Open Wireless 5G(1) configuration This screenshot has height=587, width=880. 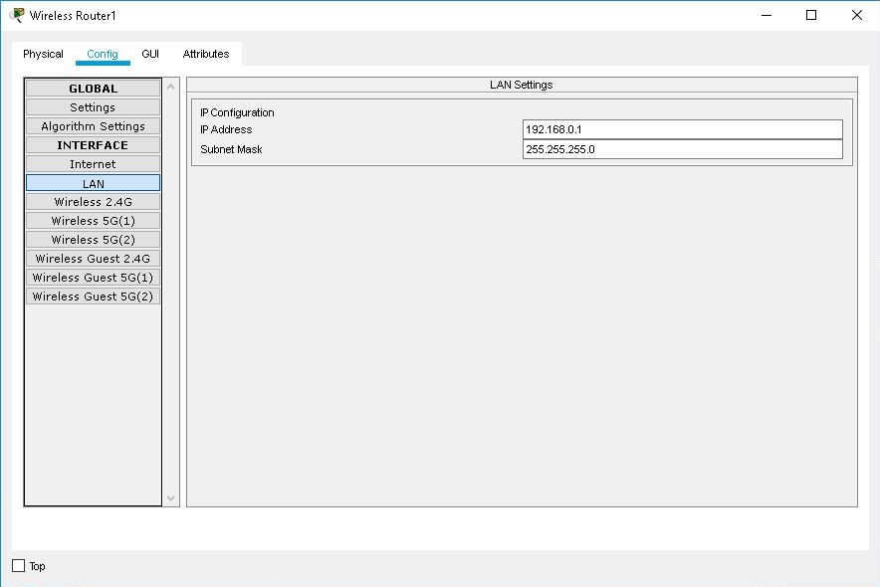(x=94, y=221)
